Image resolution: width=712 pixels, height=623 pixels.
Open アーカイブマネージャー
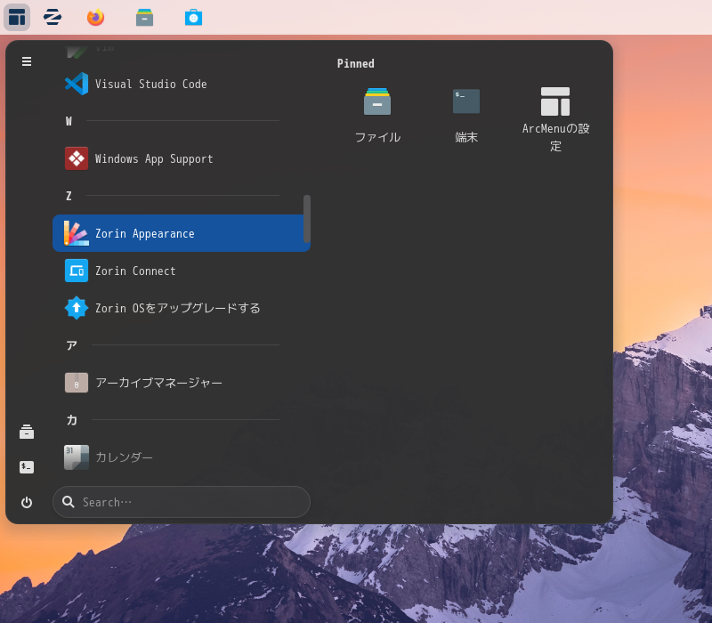[x=182, y=383]
